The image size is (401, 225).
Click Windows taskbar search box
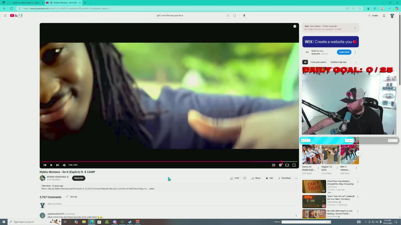[x=34, y=222]
